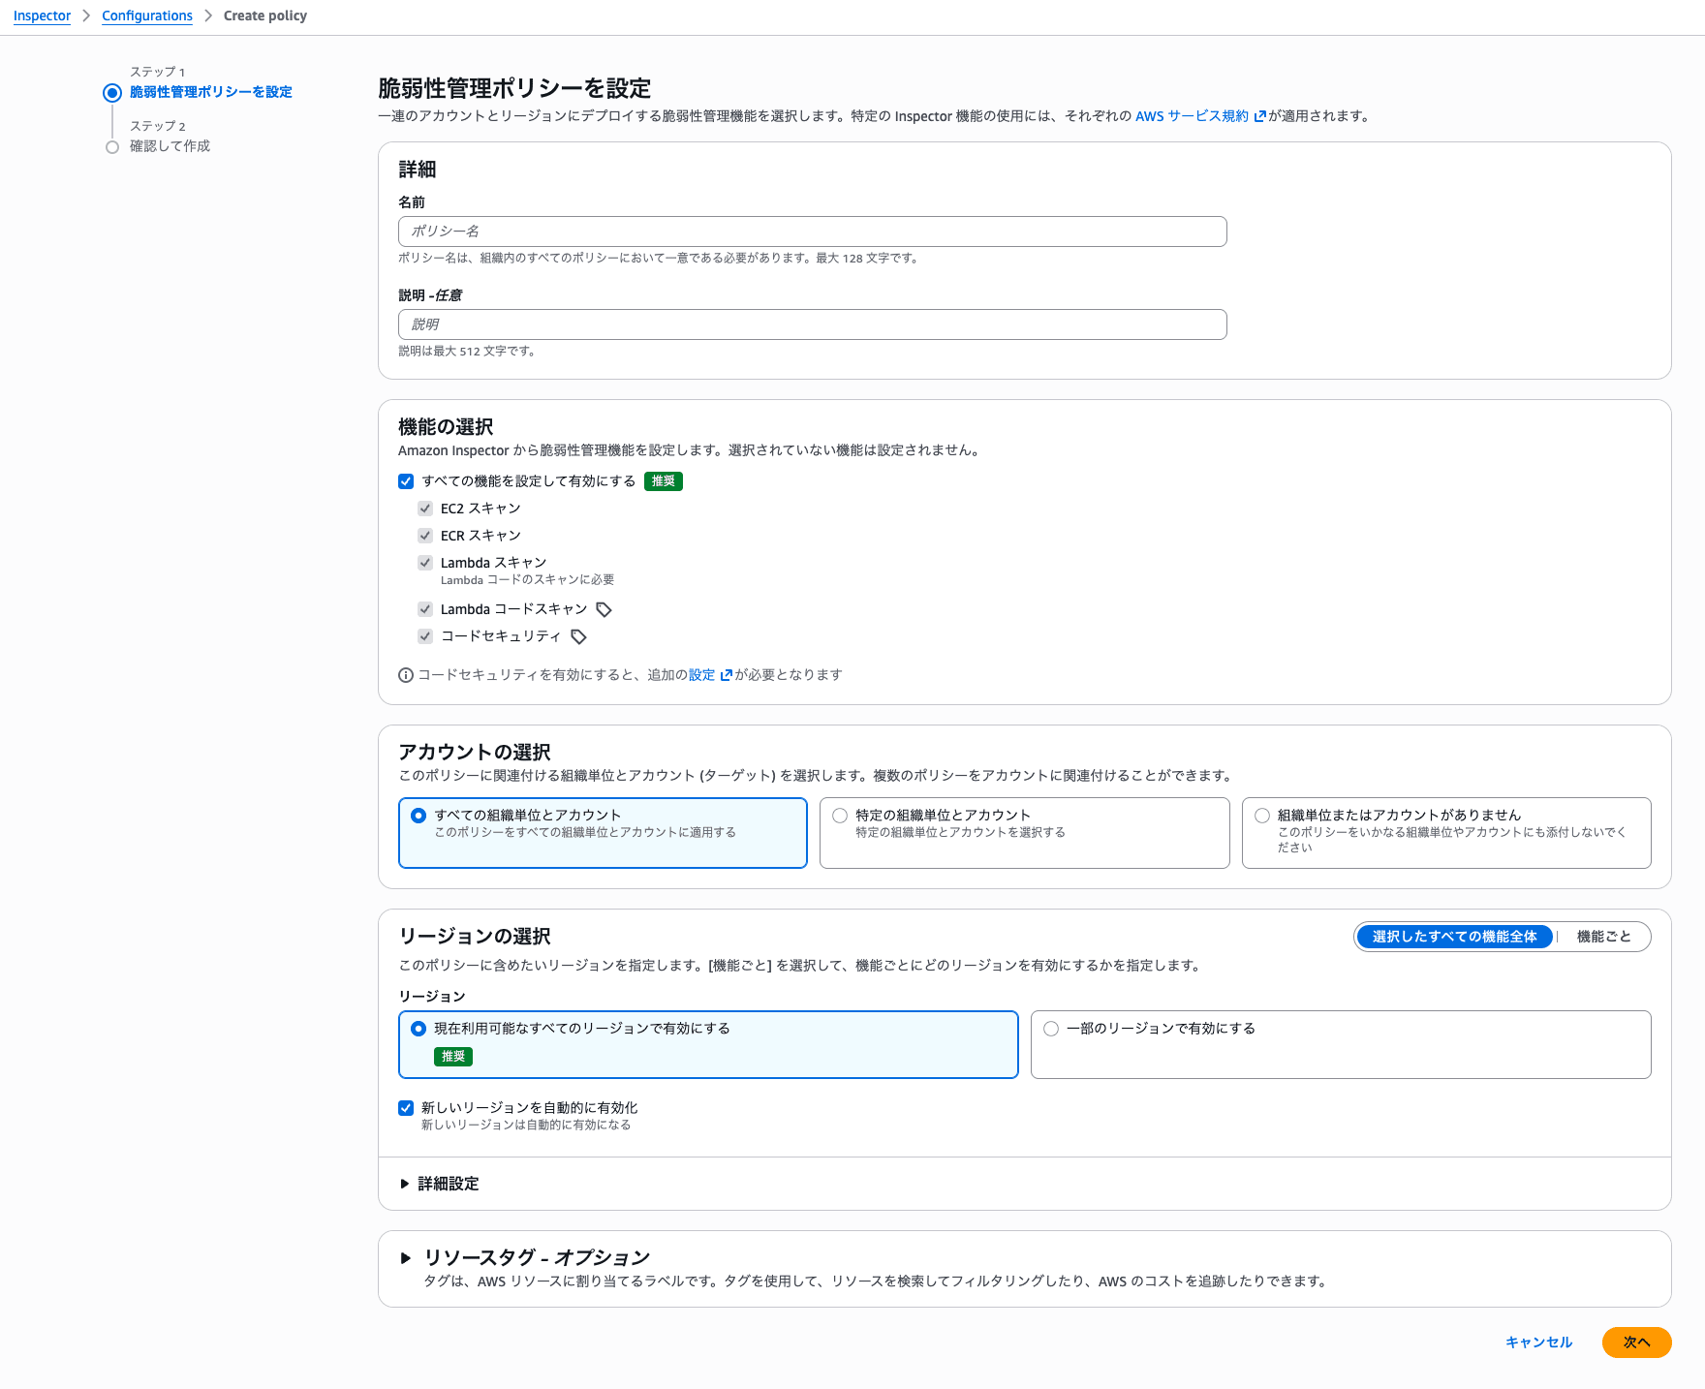1705x1389 pixels.
Task: Select 特定の組織単位とアカウント radio option
Action: point(840,816)
